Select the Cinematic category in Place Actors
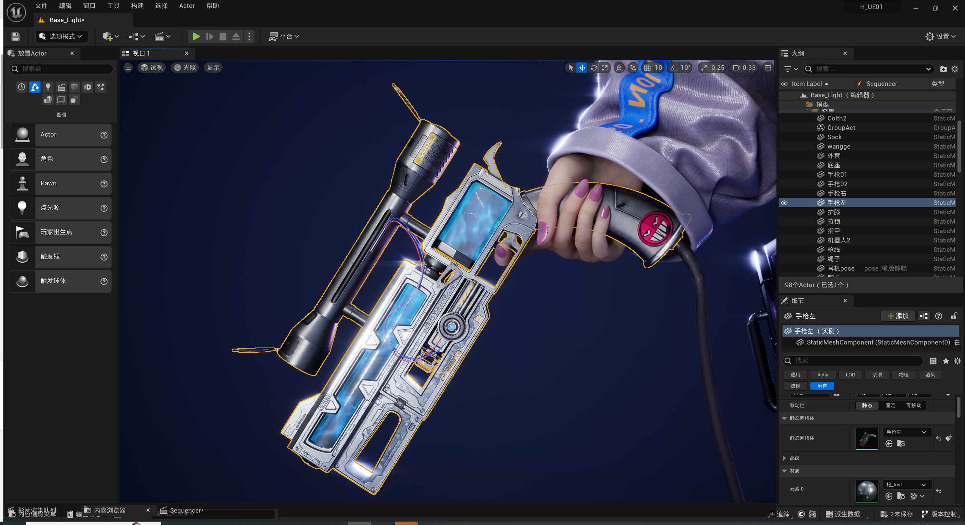 coord(61,87)
